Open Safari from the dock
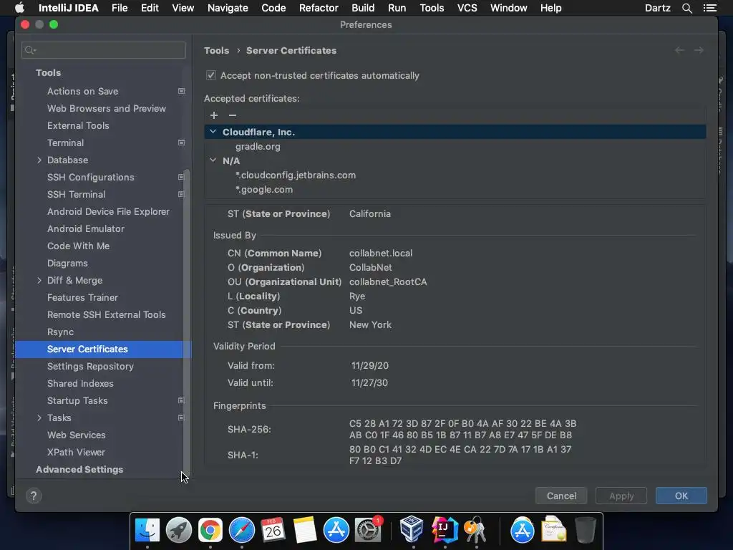733x550 pixels. click(242, 530)
